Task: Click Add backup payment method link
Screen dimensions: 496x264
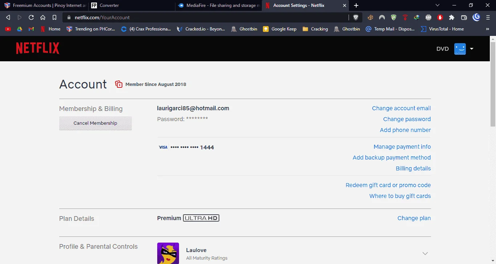Action: pyautogui.click(x=392, y=157)
